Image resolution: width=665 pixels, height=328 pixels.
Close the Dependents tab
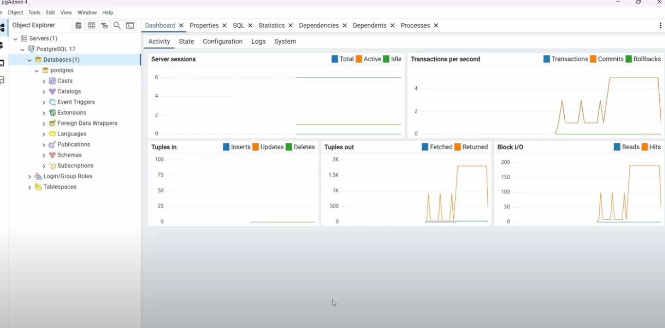tap(392, 26)
